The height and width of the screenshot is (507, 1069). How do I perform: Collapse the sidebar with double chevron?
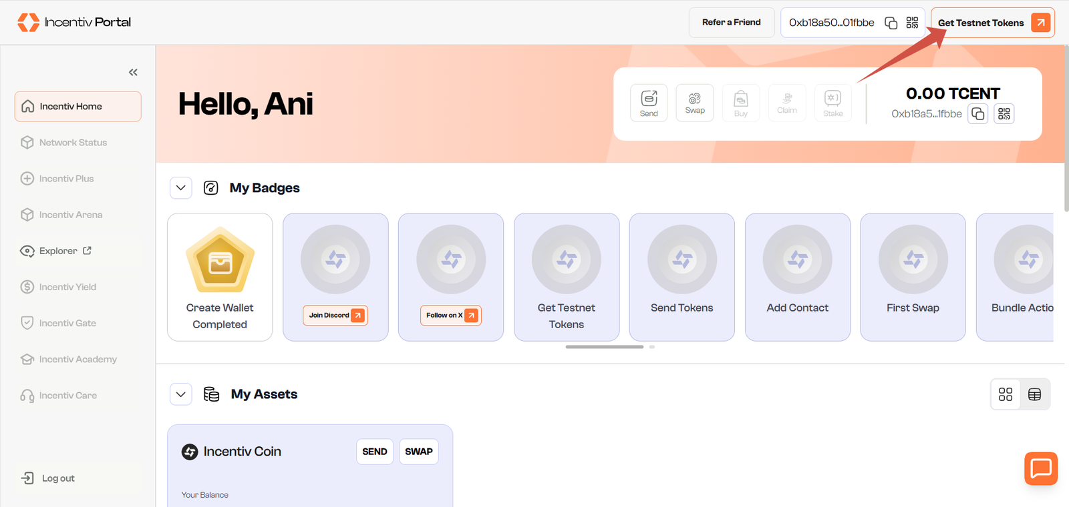click(x=133, y=72)
